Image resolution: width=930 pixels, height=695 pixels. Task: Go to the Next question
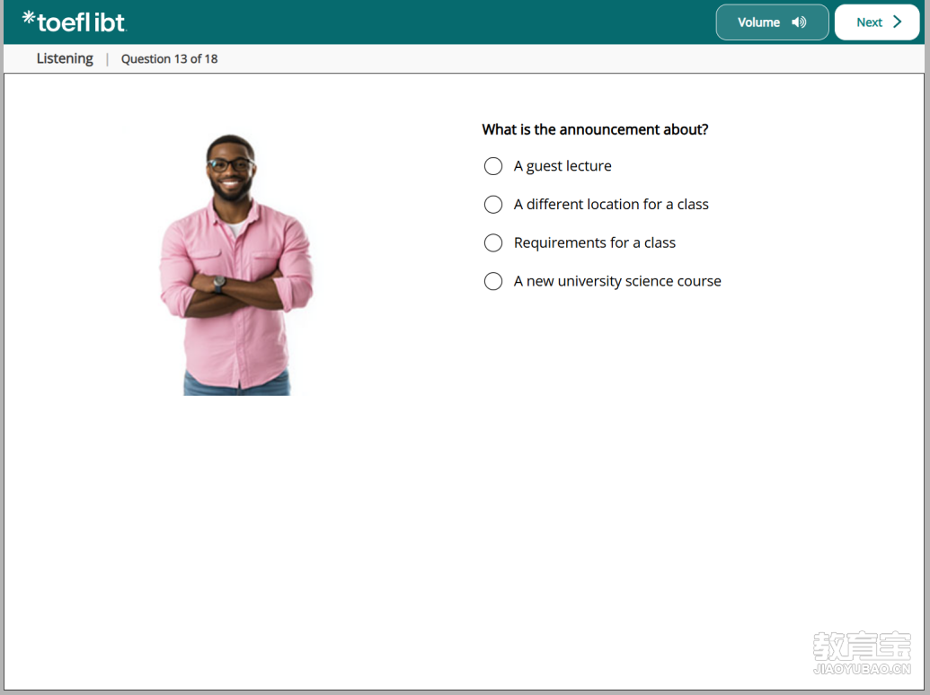coord(877,22)
